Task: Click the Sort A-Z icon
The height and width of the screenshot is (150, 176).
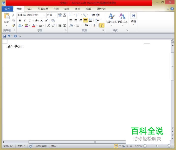Action: [95, 25]
